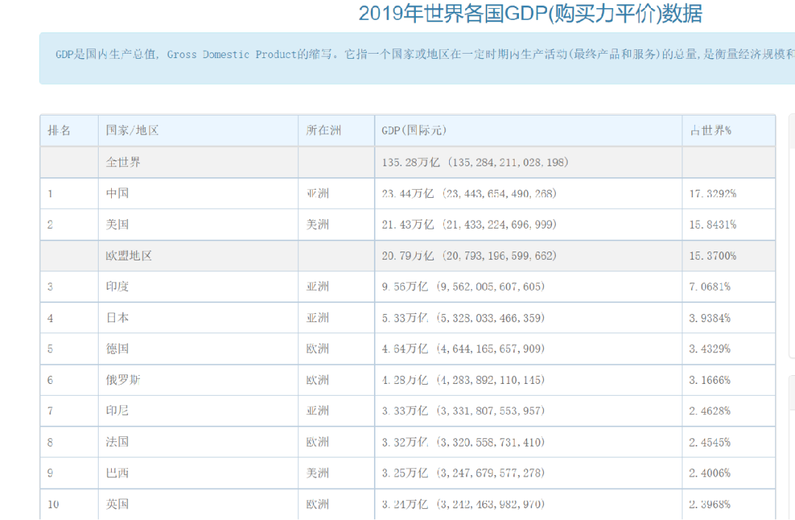Click USA's GDP value 21.43万亿
795x520 pixels.
point(469,224)
